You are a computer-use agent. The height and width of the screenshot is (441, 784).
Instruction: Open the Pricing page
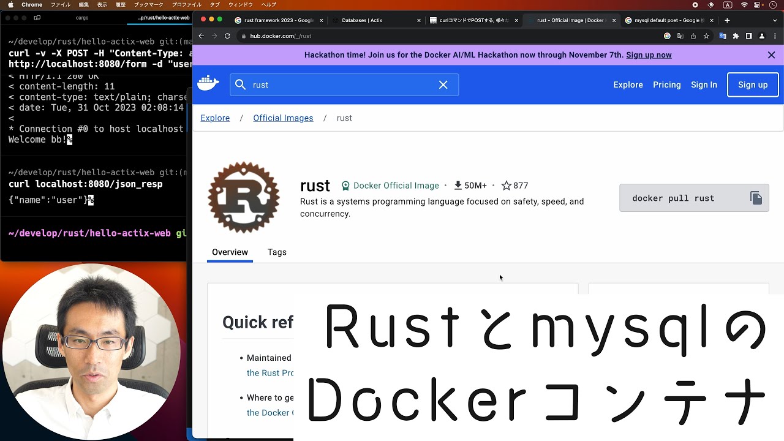[666, 85]
